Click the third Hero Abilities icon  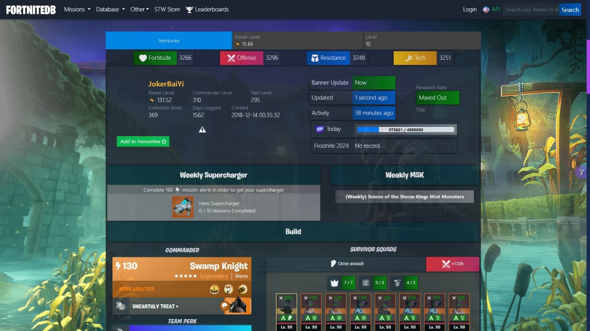[243, 289]
